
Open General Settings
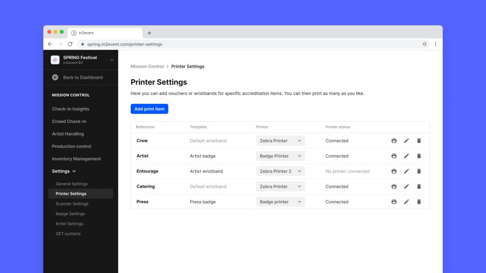(72, 184)
